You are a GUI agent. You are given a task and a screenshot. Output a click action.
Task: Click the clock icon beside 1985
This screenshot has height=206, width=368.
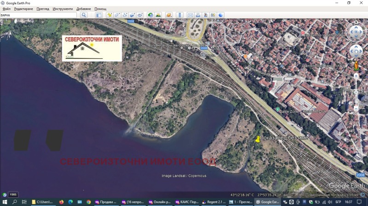point(4,195)
